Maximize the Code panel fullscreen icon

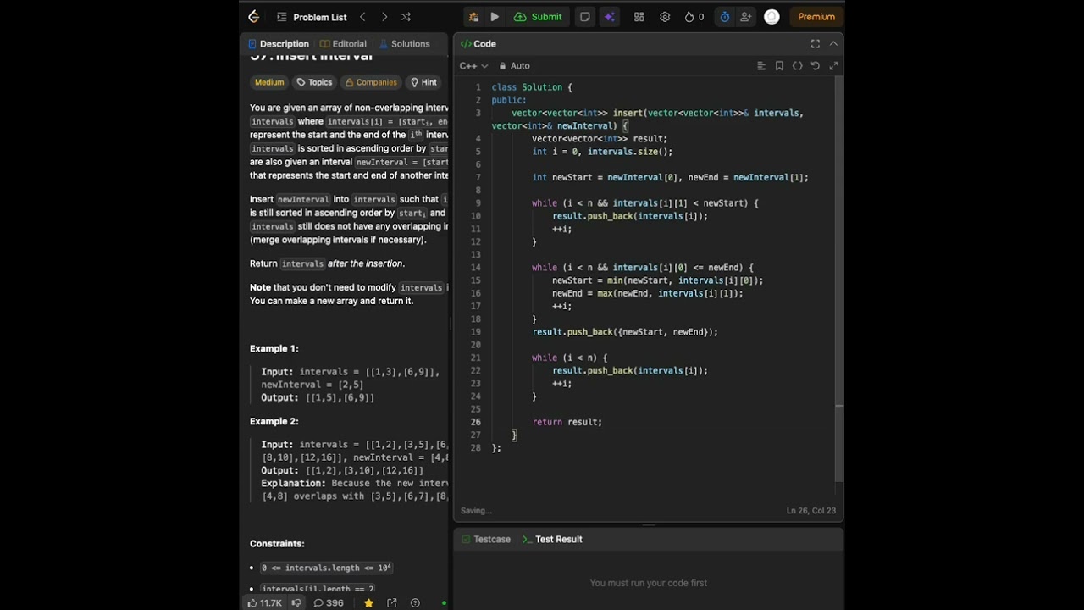[x=816, y=44]
